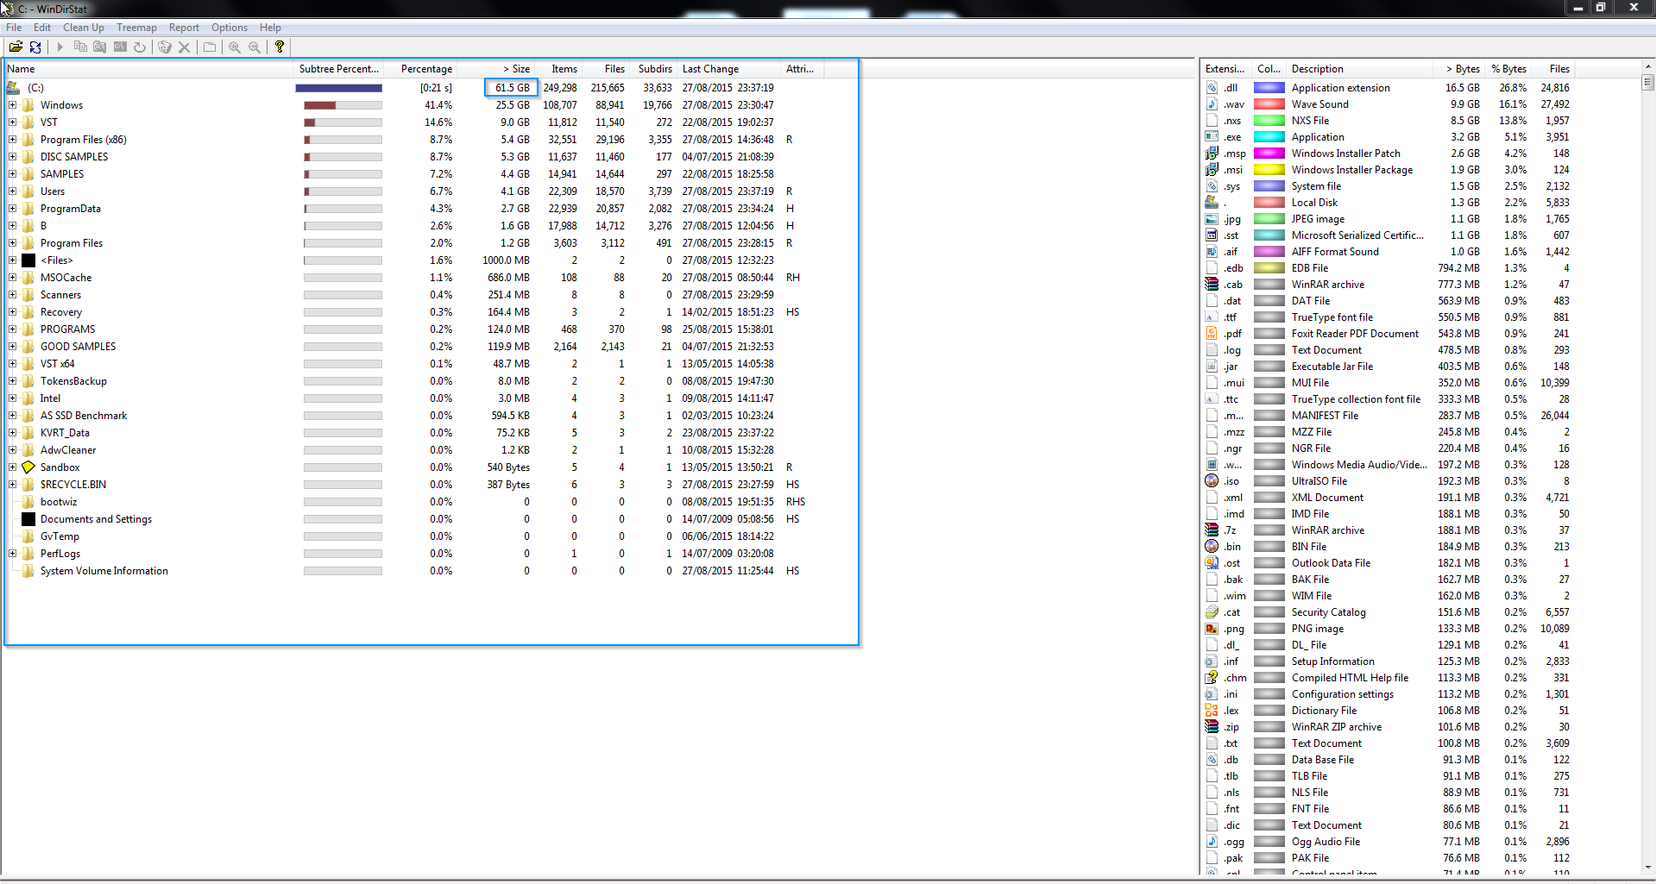Expand the Windows folder tree node
Image resolution: width=1656 pixels, height=884 pixels.
click(x=13, y=105)
